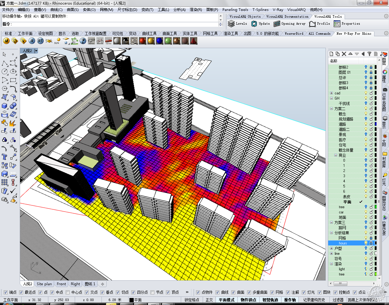Collapse the 方案三 layer group

[x=331, y=223]
